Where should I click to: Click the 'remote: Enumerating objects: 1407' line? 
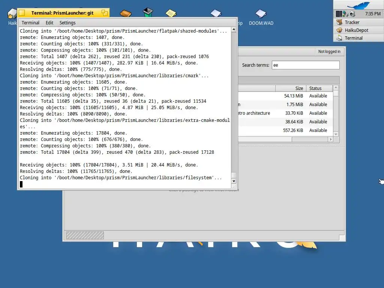click(72, 37)
